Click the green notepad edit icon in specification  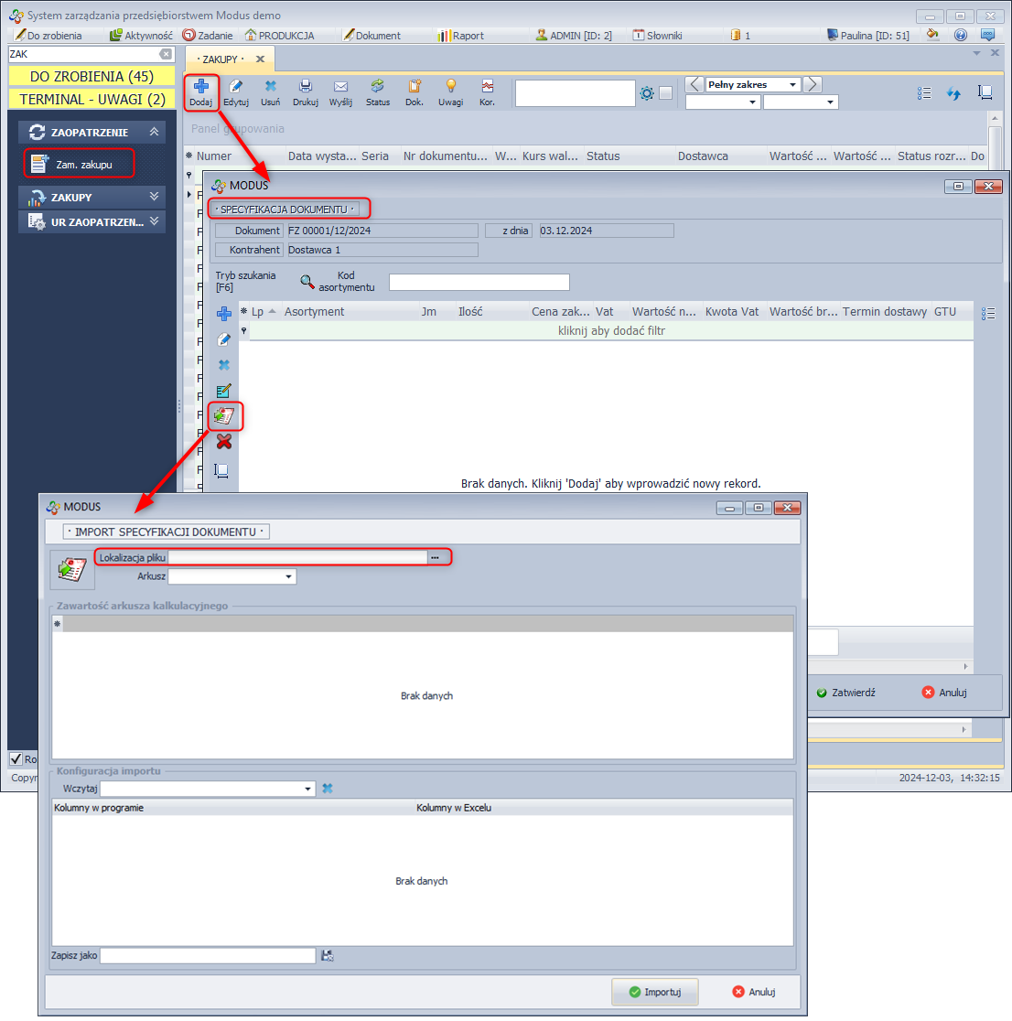[224, 391]
